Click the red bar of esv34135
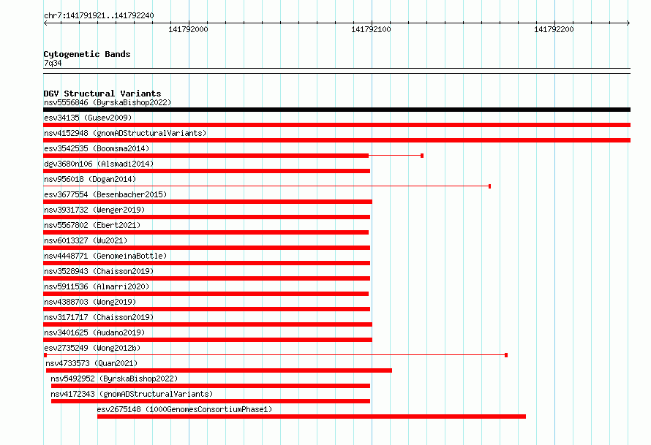 click(336, 125)
